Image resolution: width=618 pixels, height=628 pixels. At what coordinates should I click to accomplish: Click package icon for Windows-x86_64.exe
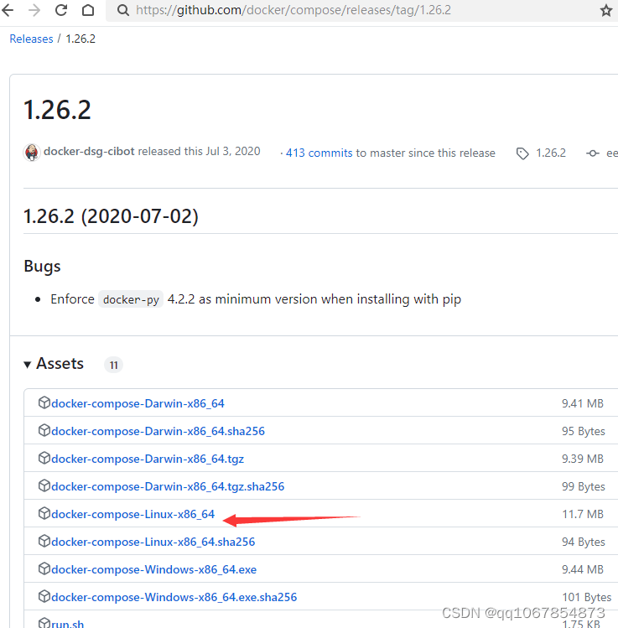[44, 568]
